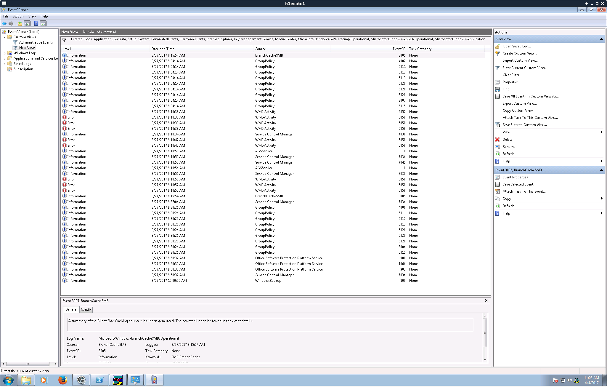Switch to the Details tab
Viewport: 607px width, 387px height.
pyautogui.click(x=86, y=310)
